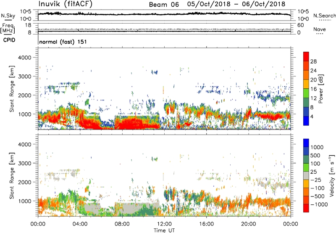Click the 'Beam 06' label

click(164, 5)
